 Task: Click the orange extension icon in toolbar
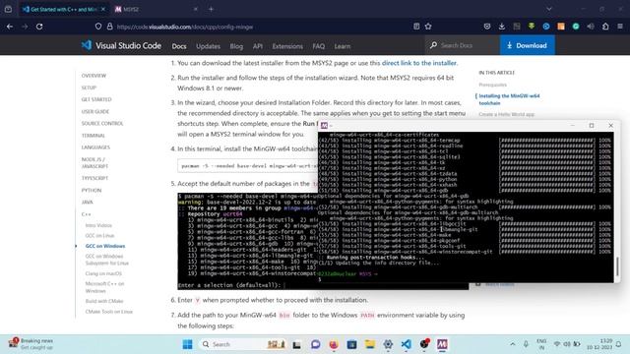tap(561, 27)
